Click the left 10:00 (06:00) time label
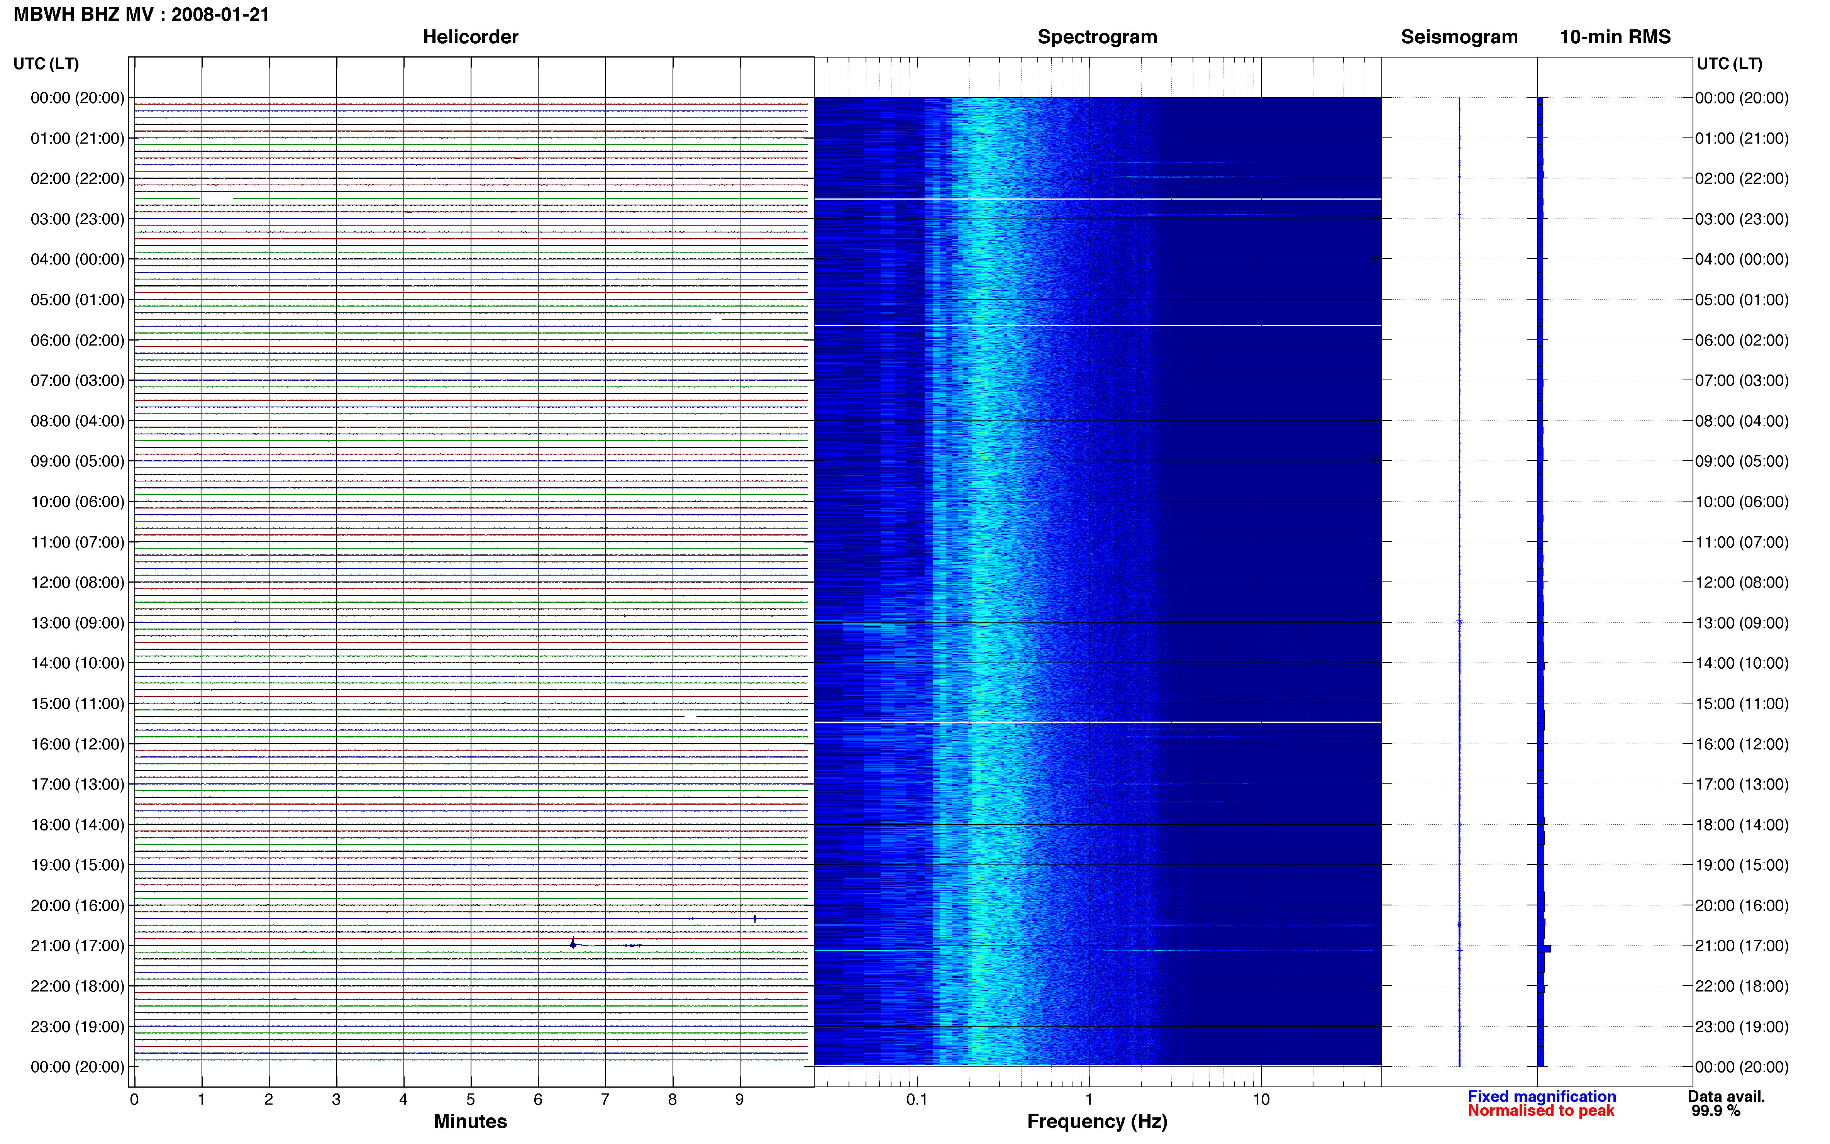 (x=77, y=502)
